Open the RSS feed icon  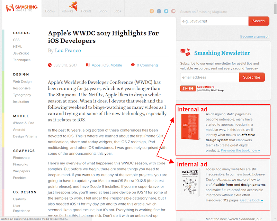click(x=152, y=11)
